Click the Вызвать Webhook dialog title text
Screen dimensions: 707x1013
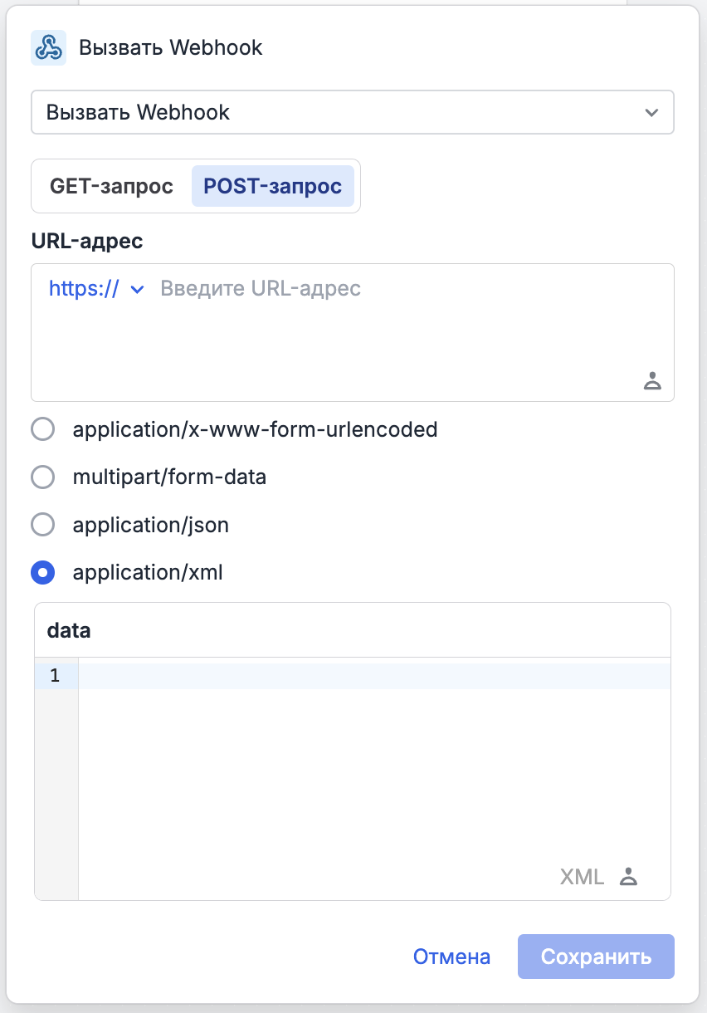click(x=171, y=47)
